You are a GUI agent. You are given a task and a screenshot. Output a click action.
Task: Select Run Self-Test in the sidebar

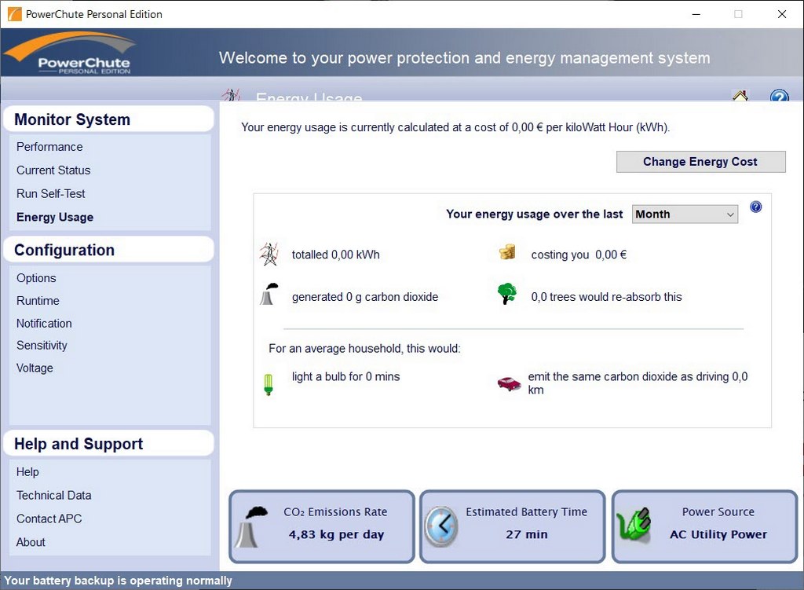(x=51, y=194)
